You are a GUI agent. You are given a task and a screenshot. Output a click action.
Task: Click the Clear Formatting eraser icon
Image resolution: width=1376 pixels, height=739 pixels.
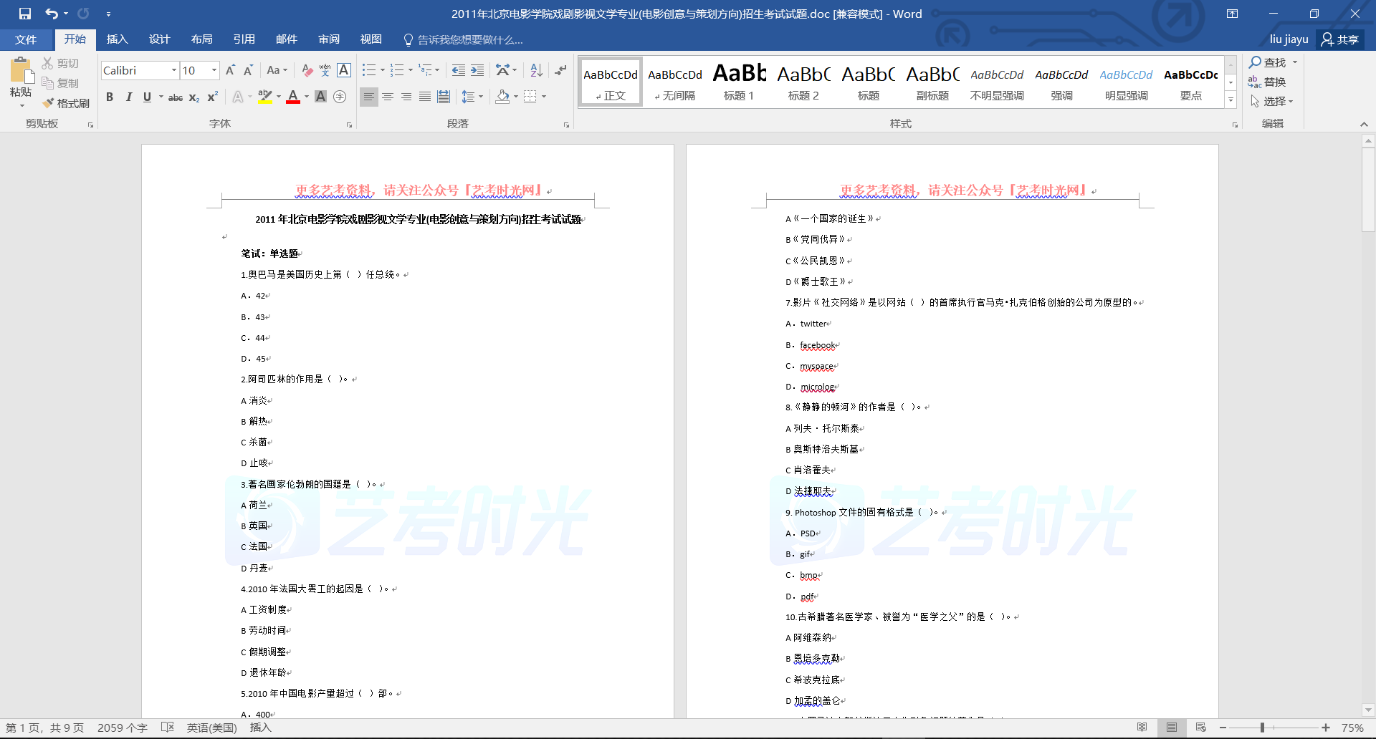coord(307,70)
